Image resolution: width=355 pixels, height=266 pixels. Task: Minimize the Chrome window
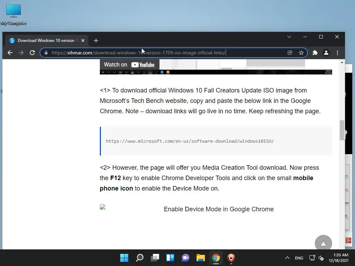(305, 37)
